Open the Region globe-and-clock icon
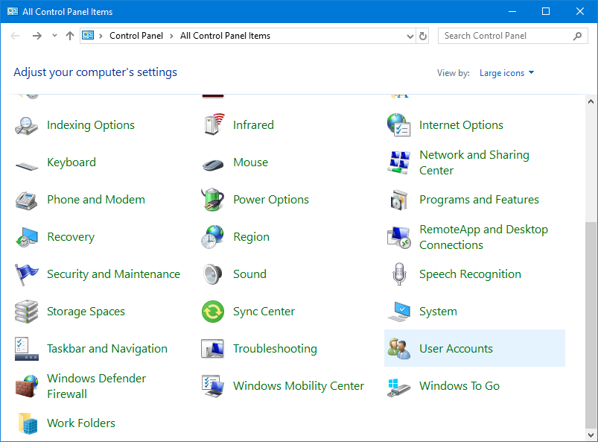The height and width of the screenshot is (442, 598). point(213,236)
